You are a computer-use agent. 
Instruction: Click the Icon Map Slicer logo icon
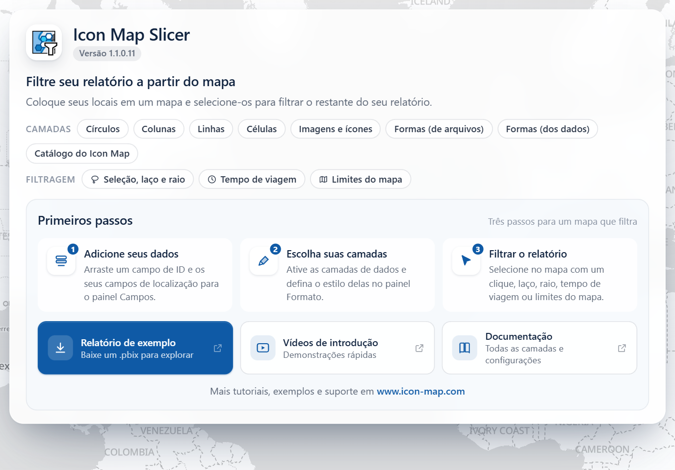(44, 43)
